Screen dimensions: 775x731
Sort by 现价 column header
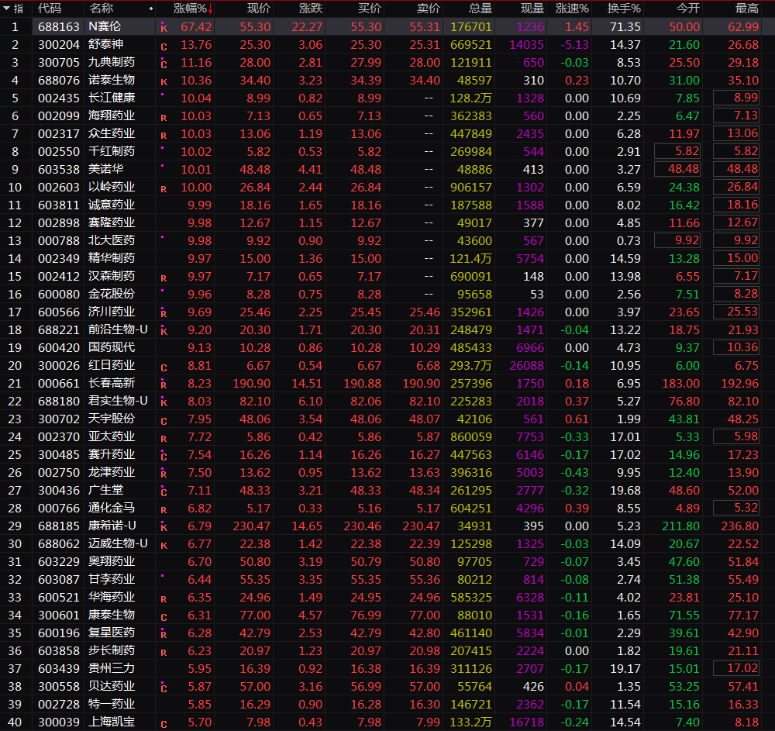259,9
